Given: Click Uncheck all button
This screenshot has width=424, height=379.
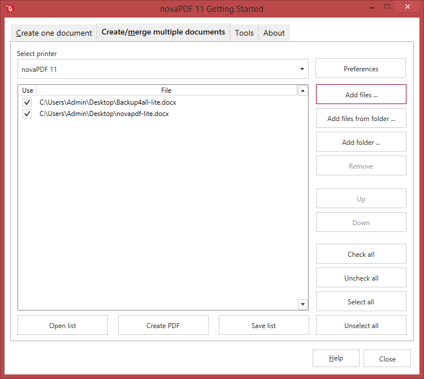Looking at the screenshot, I should click(x=361, y=278).
